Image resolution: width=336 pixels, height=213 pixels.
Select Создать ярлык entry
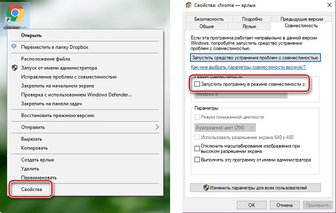coord(85,159)
